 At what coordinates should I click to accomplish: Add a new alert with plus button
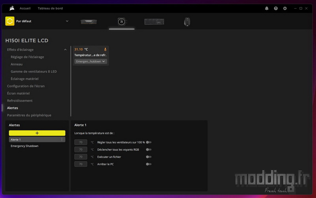tap(37, 133)
